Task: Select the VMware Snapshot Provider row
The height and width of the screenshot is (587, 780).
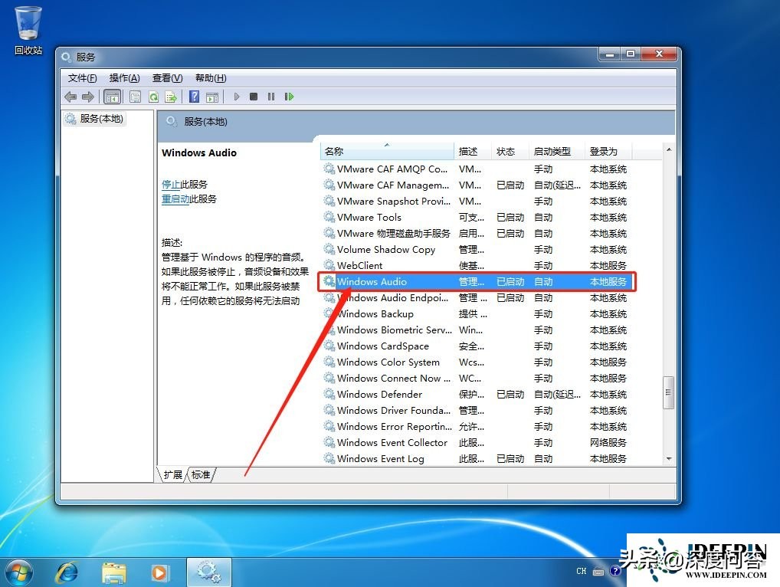Action: coord(476,202)
